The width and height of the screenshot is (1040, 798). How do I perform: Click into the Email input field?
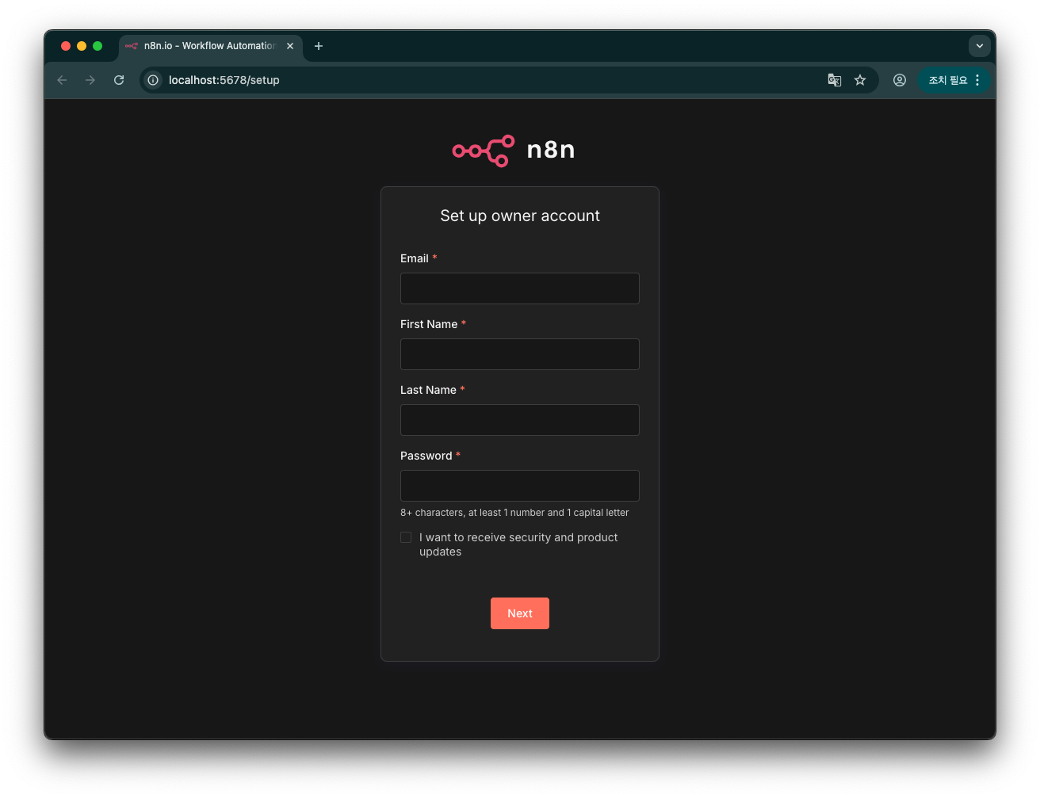click(520, 288)
